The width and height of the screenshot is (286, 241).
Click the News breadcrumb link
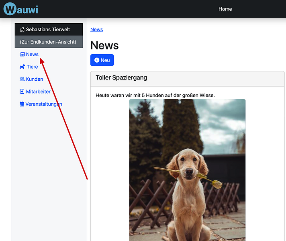(x=96, y=30)
